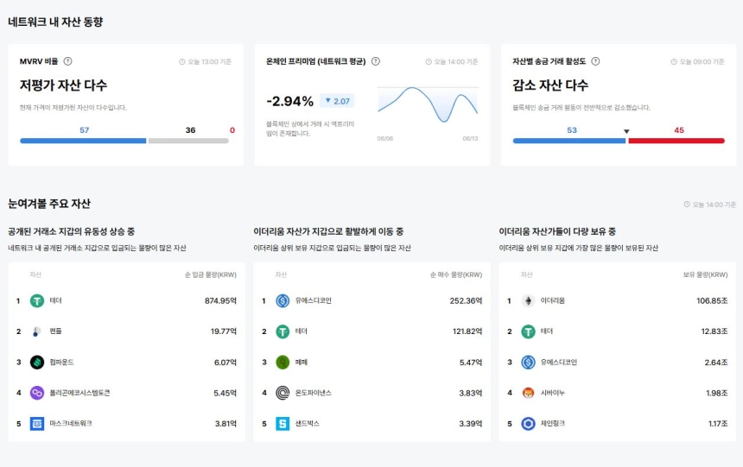
Task: Click the 네트워크 내 자산 동향 section title
Action: pos(55,22)
